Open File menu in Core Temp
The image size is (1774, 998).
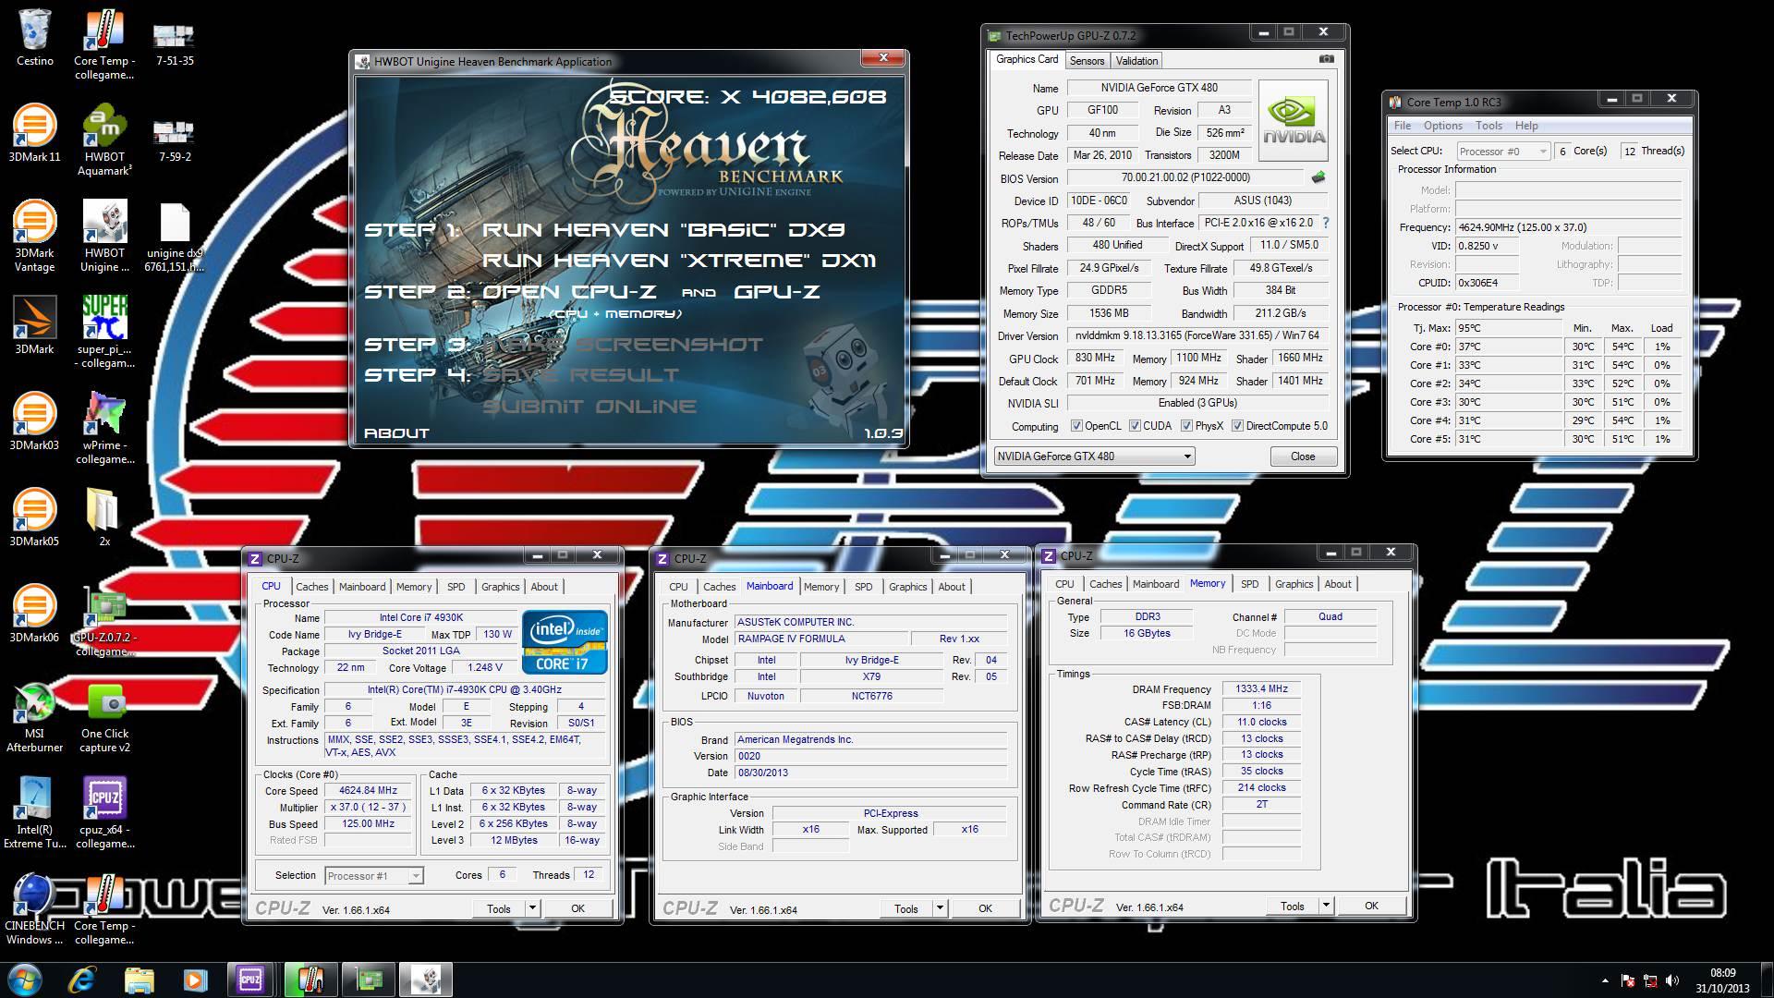[1402, 126]
